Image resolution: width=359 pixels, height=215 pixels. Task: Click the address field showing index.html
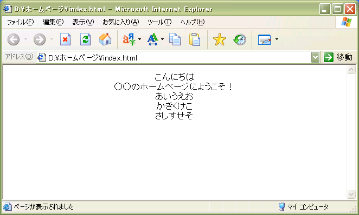174,57
